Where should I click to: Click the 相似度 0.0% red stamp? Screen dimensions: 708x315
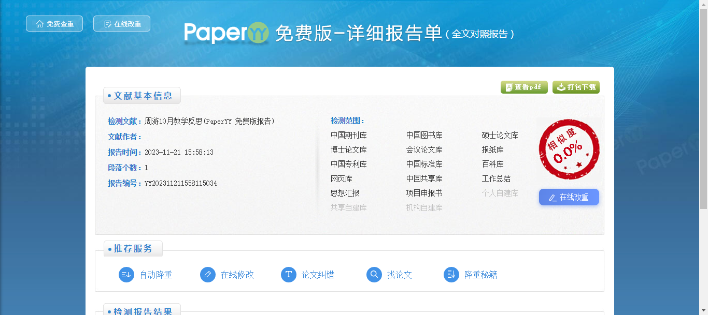(x=569, y=149)
